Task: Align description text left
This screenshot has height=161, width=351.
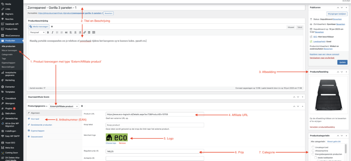Action: 71,33
